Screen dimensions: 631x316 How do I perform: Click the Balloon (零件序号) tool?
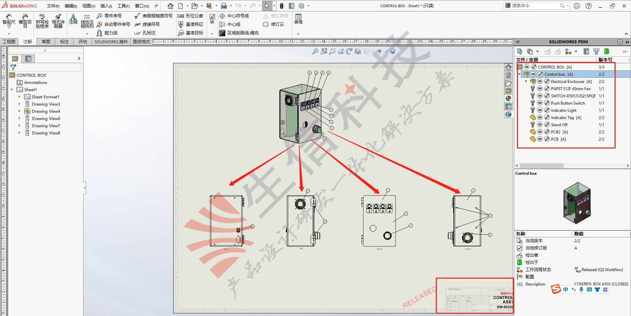pyautogui.click(x=109, y=16)
